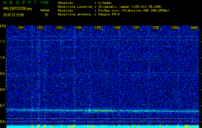Click the 0.6 frequency axis label
The width and height of the screenshot is (202, 128).
3,122
